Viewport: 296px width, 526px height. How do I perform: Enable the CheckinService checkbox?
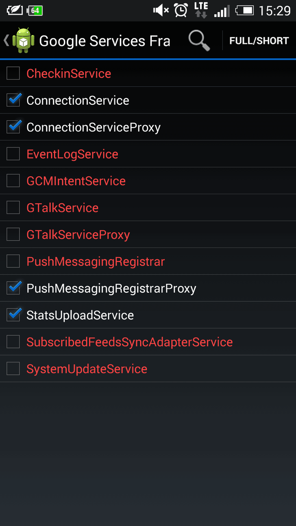(13, 73)
